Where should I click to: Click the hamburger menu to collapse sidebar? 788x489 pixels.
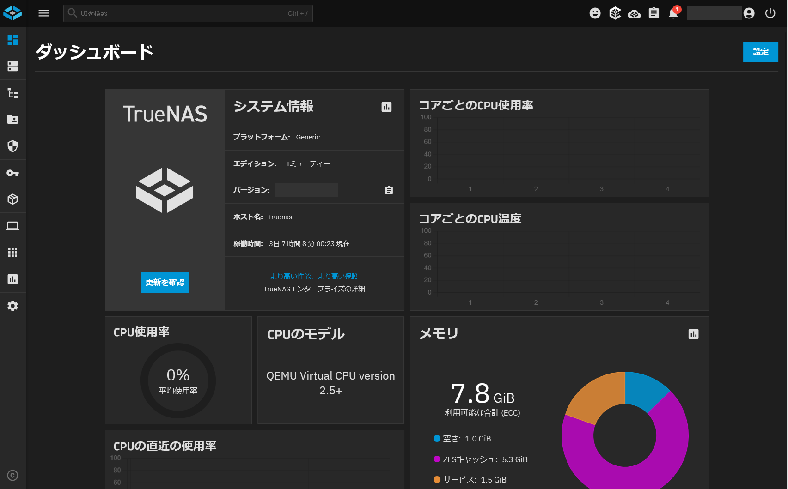[43, 13]
